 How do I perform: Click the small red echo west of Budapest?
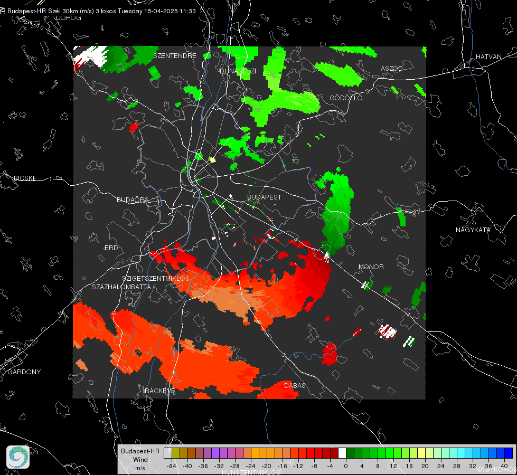pyautogui.click(x=134, y=127)
